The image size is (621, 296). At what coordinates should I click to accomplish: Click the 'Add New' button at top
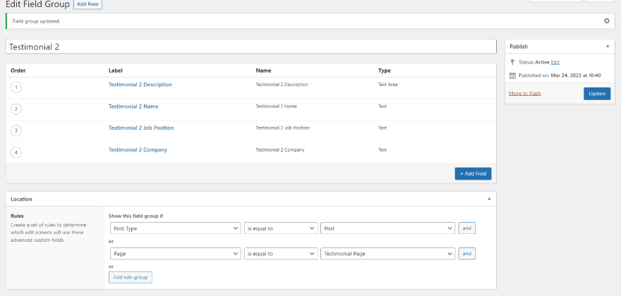click(x=88, y=4)
